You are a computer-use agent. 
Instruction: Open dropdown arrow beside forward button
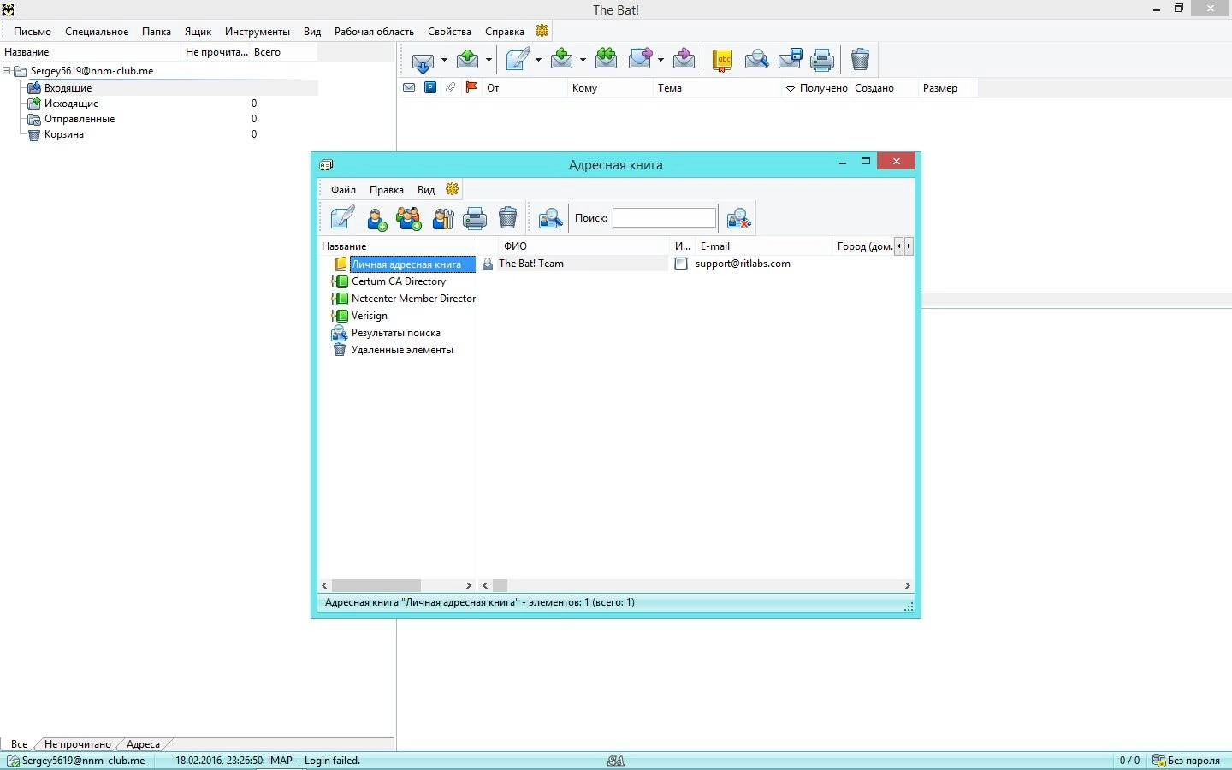[660, 60]
